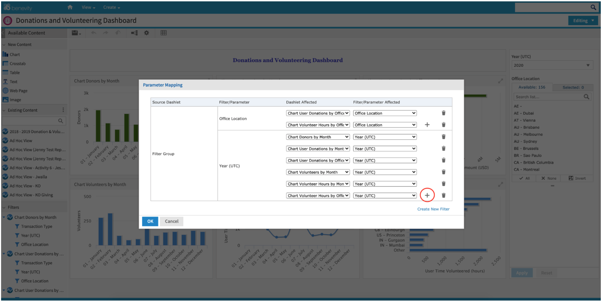Click the benevity logo
603x303 pixels.
point(18,7)
